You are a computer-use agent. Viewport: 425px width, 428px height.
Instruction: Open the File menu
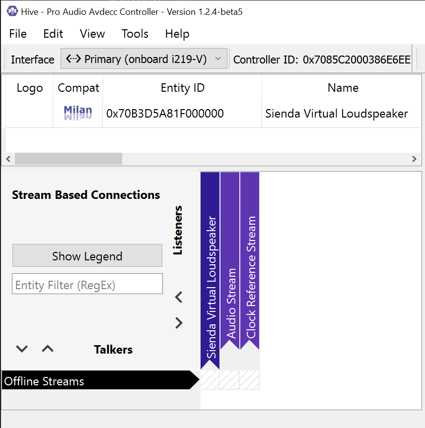pyautogui.click(x=18, y=34)
